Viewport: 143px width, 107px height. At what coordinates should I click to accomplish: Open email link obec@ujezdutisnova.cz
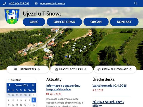click(53, 4)
